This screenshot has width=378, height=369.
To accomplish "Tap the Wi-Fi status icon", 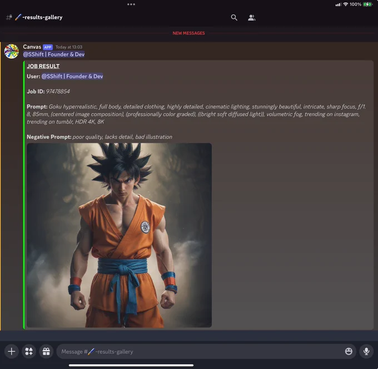I will (x=345, y=4).
